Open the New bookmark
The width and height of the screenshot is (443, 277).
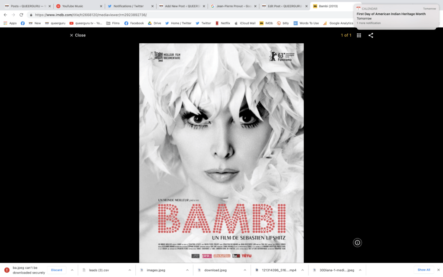pyautogui.click(x=35, y=23)
